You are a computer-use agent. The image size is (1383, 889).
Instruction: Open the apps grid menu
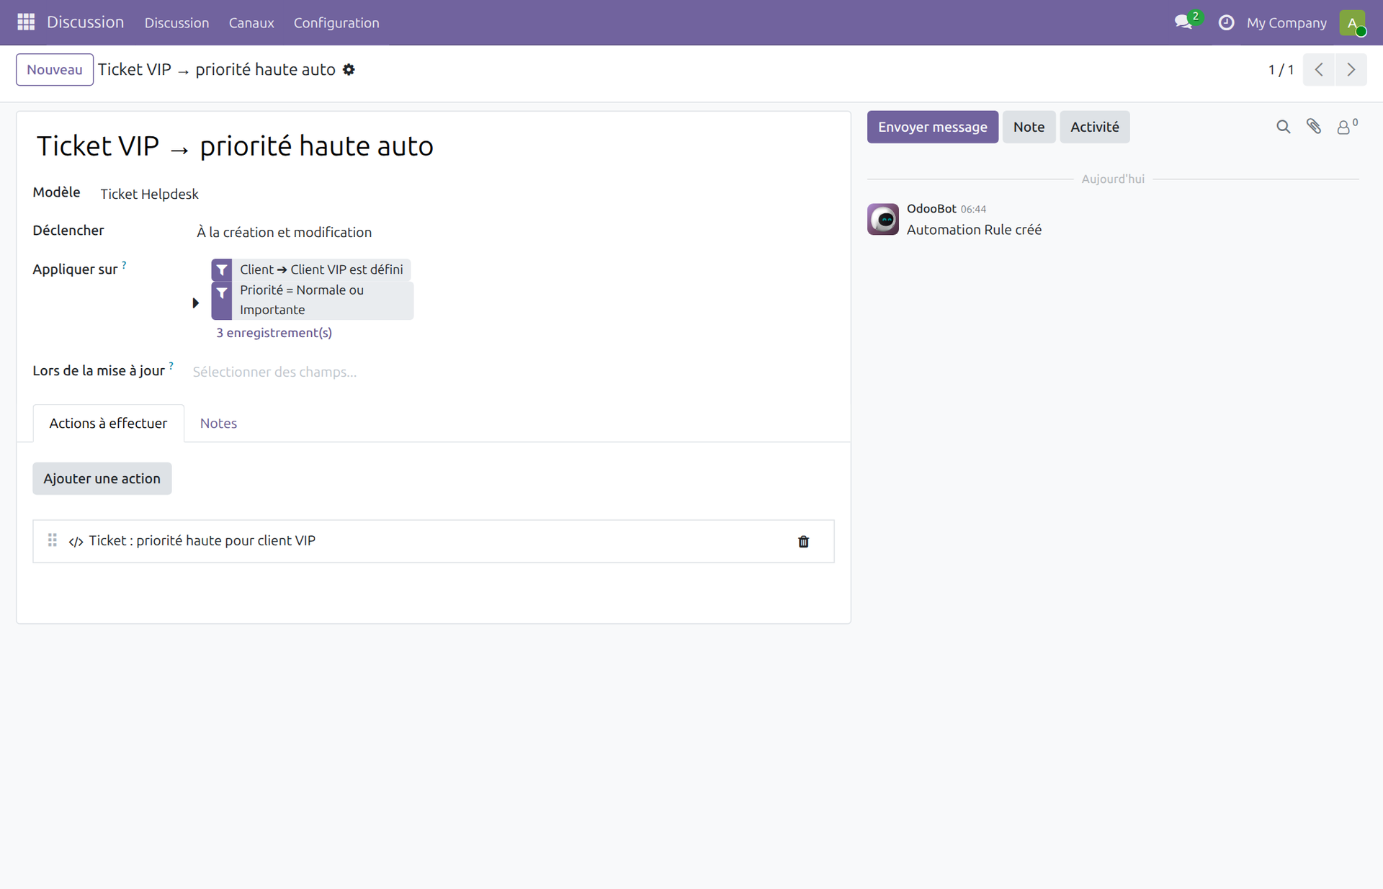(24, 22)
